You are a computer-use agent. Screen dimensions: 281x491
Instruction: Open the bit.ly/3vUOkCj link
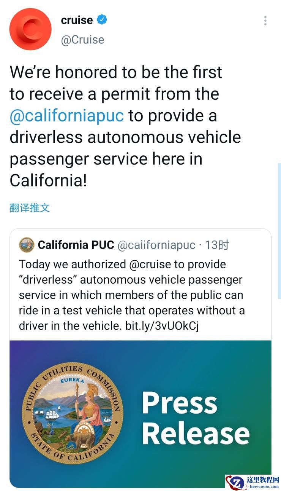tap(162, 326)
